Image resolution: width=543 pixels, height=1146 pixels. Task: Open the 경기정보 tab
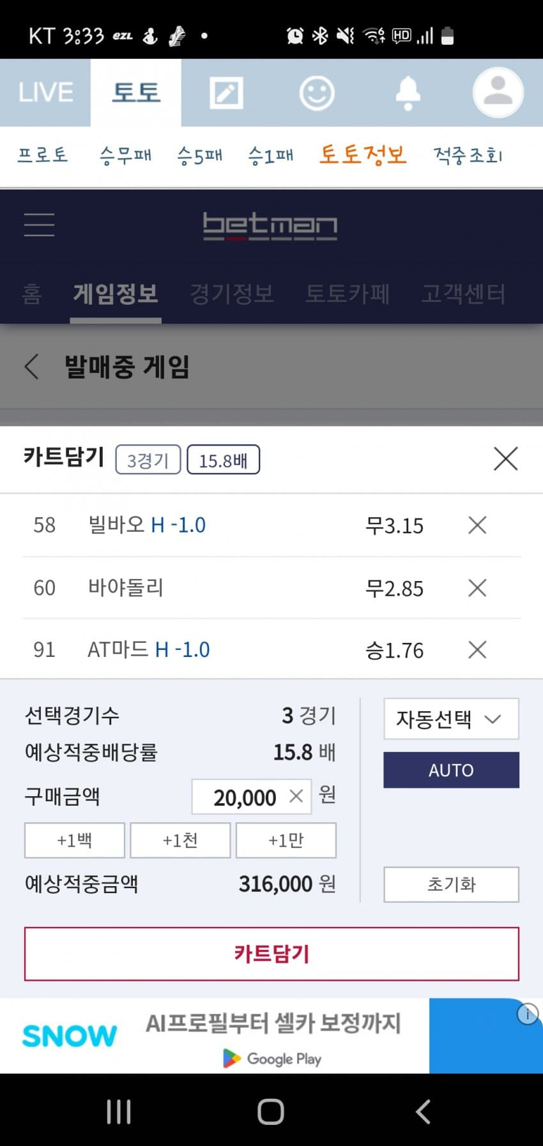coord(232,294)
